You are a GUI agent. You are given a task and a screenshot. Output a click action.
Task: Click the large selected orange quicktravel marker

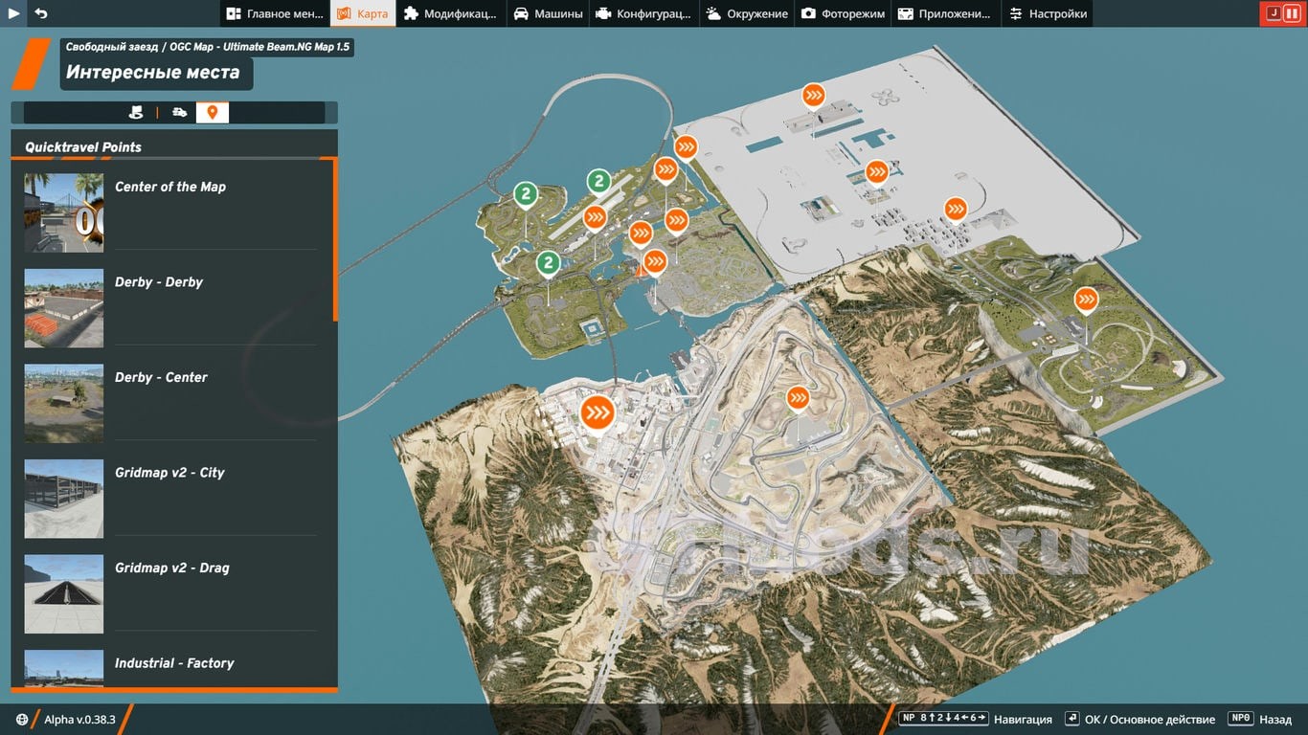[598, 412]
